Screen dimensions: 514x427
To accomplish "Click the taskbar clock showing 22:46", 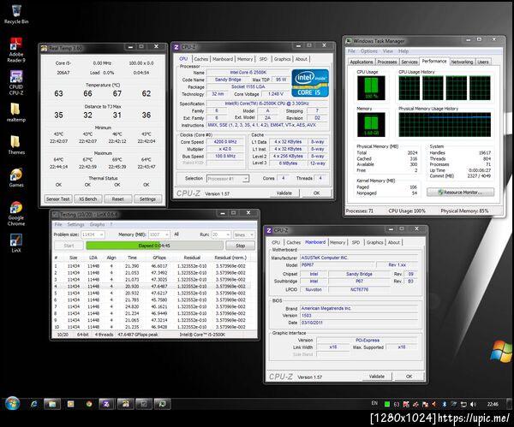I will click(x=493, y=405).
